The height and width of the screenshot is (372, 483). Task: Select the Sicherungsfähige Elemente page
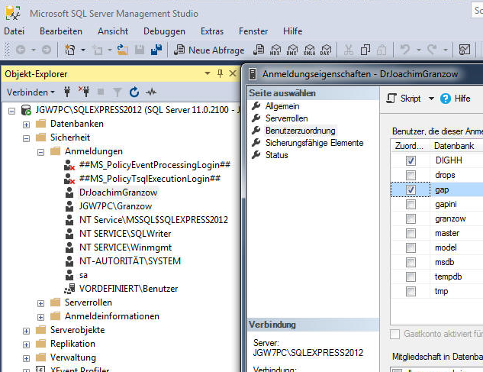(x=314, y=143)
